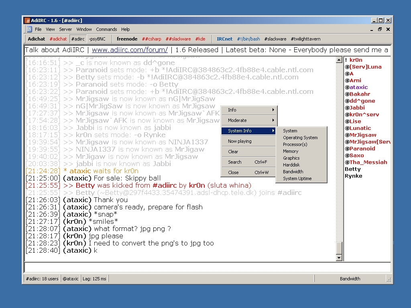Restore the inner channel window
This screenshot has width=411, height=308.
(380, 29)
